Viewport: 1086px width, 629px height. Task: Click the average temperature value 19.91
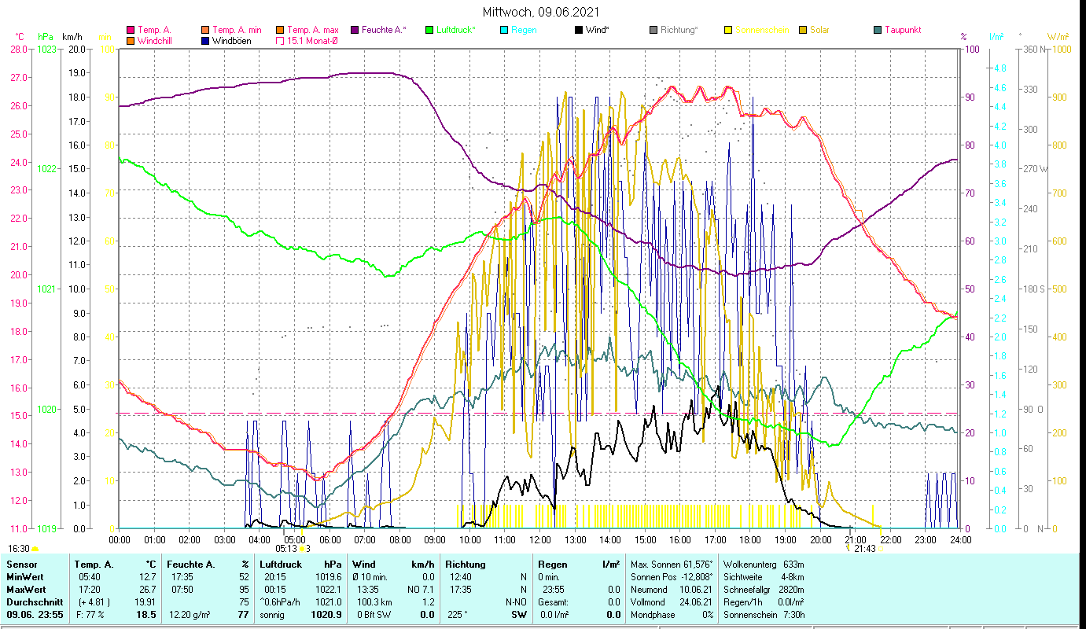[x=145, y=602]
